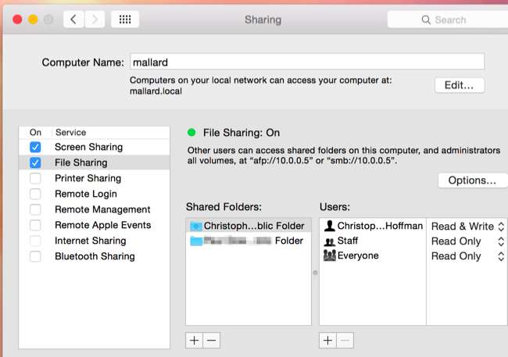Show all preferences grid icon
The width and height of the screenshot is (508, 357).
coord(125,20)
